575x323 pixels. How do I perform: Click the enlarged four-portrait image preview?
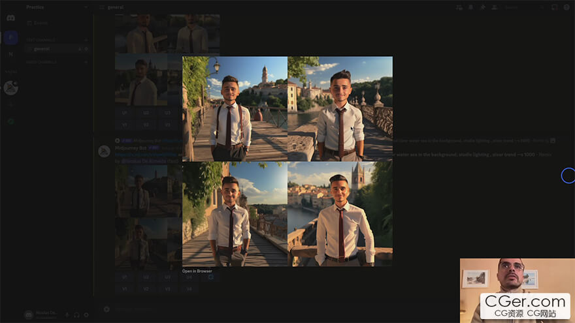click(287, 161)
